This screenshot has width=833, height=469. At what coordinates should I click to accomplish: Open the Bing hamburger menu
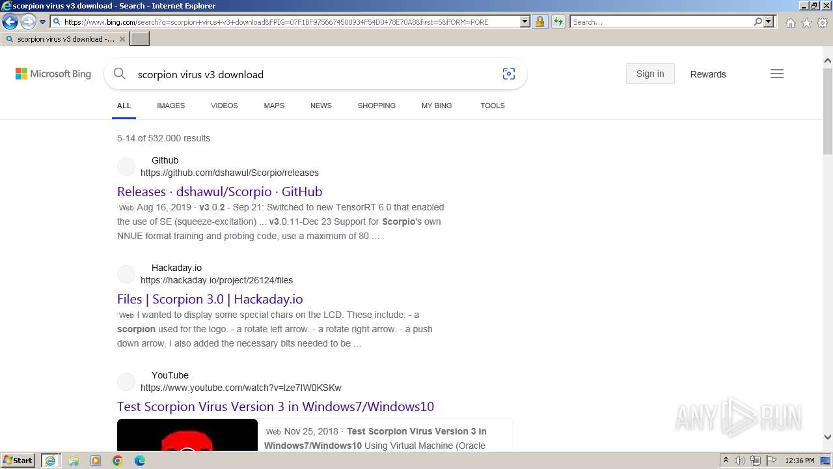tap(777, 74)
